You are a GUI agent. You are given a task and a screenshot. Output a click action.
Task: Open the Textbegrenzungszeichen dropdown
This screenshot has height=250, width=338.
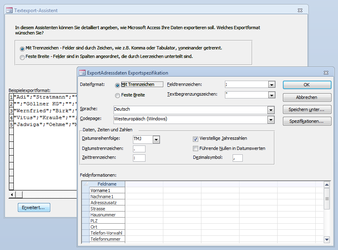(x=272, y=95)
